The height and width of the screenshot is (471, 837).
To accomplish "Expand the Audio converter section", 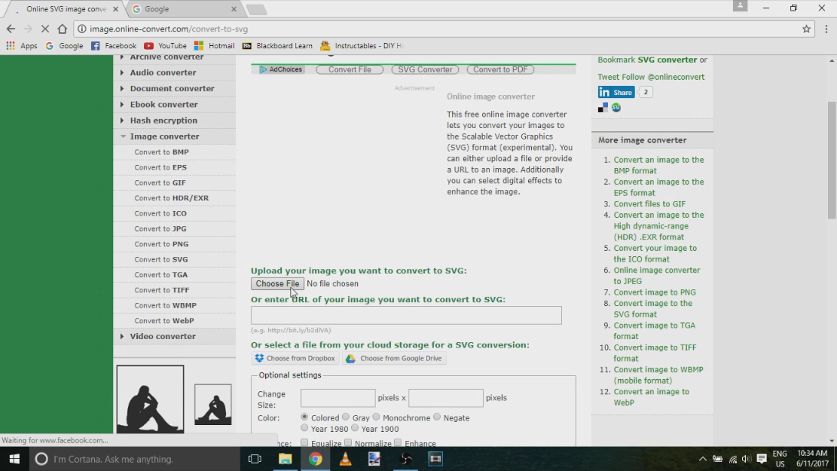I will [x=163, y=73].
